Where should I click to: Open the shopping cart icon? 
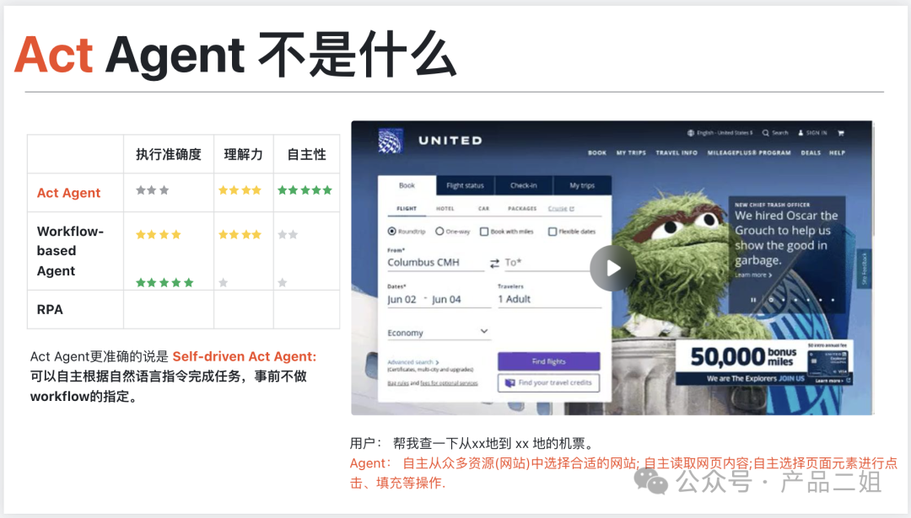pyautogui.click(x=840, y=133)
